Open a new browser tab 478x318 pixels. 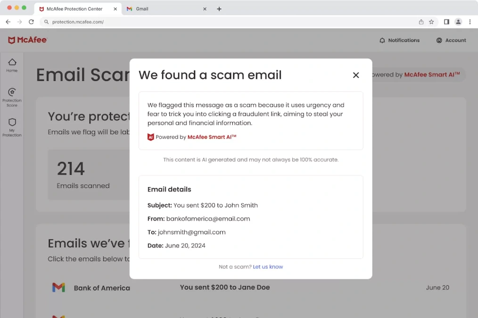219,8
